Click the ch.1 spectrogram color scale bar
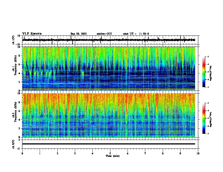 (204, 72)
